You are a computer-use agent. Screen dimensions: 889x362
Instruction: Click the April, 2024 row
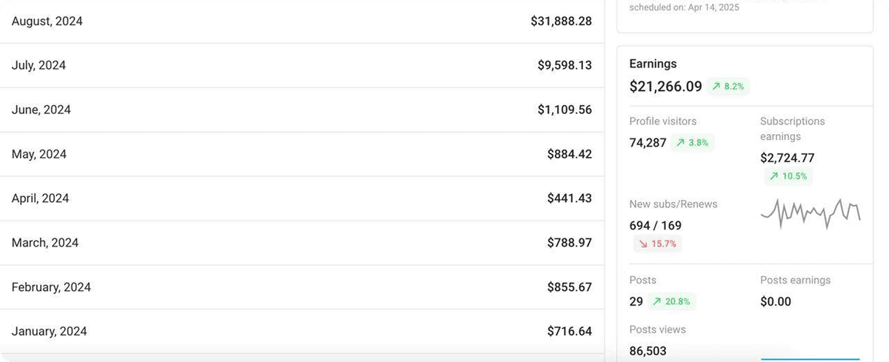click(x=302, y=198)
